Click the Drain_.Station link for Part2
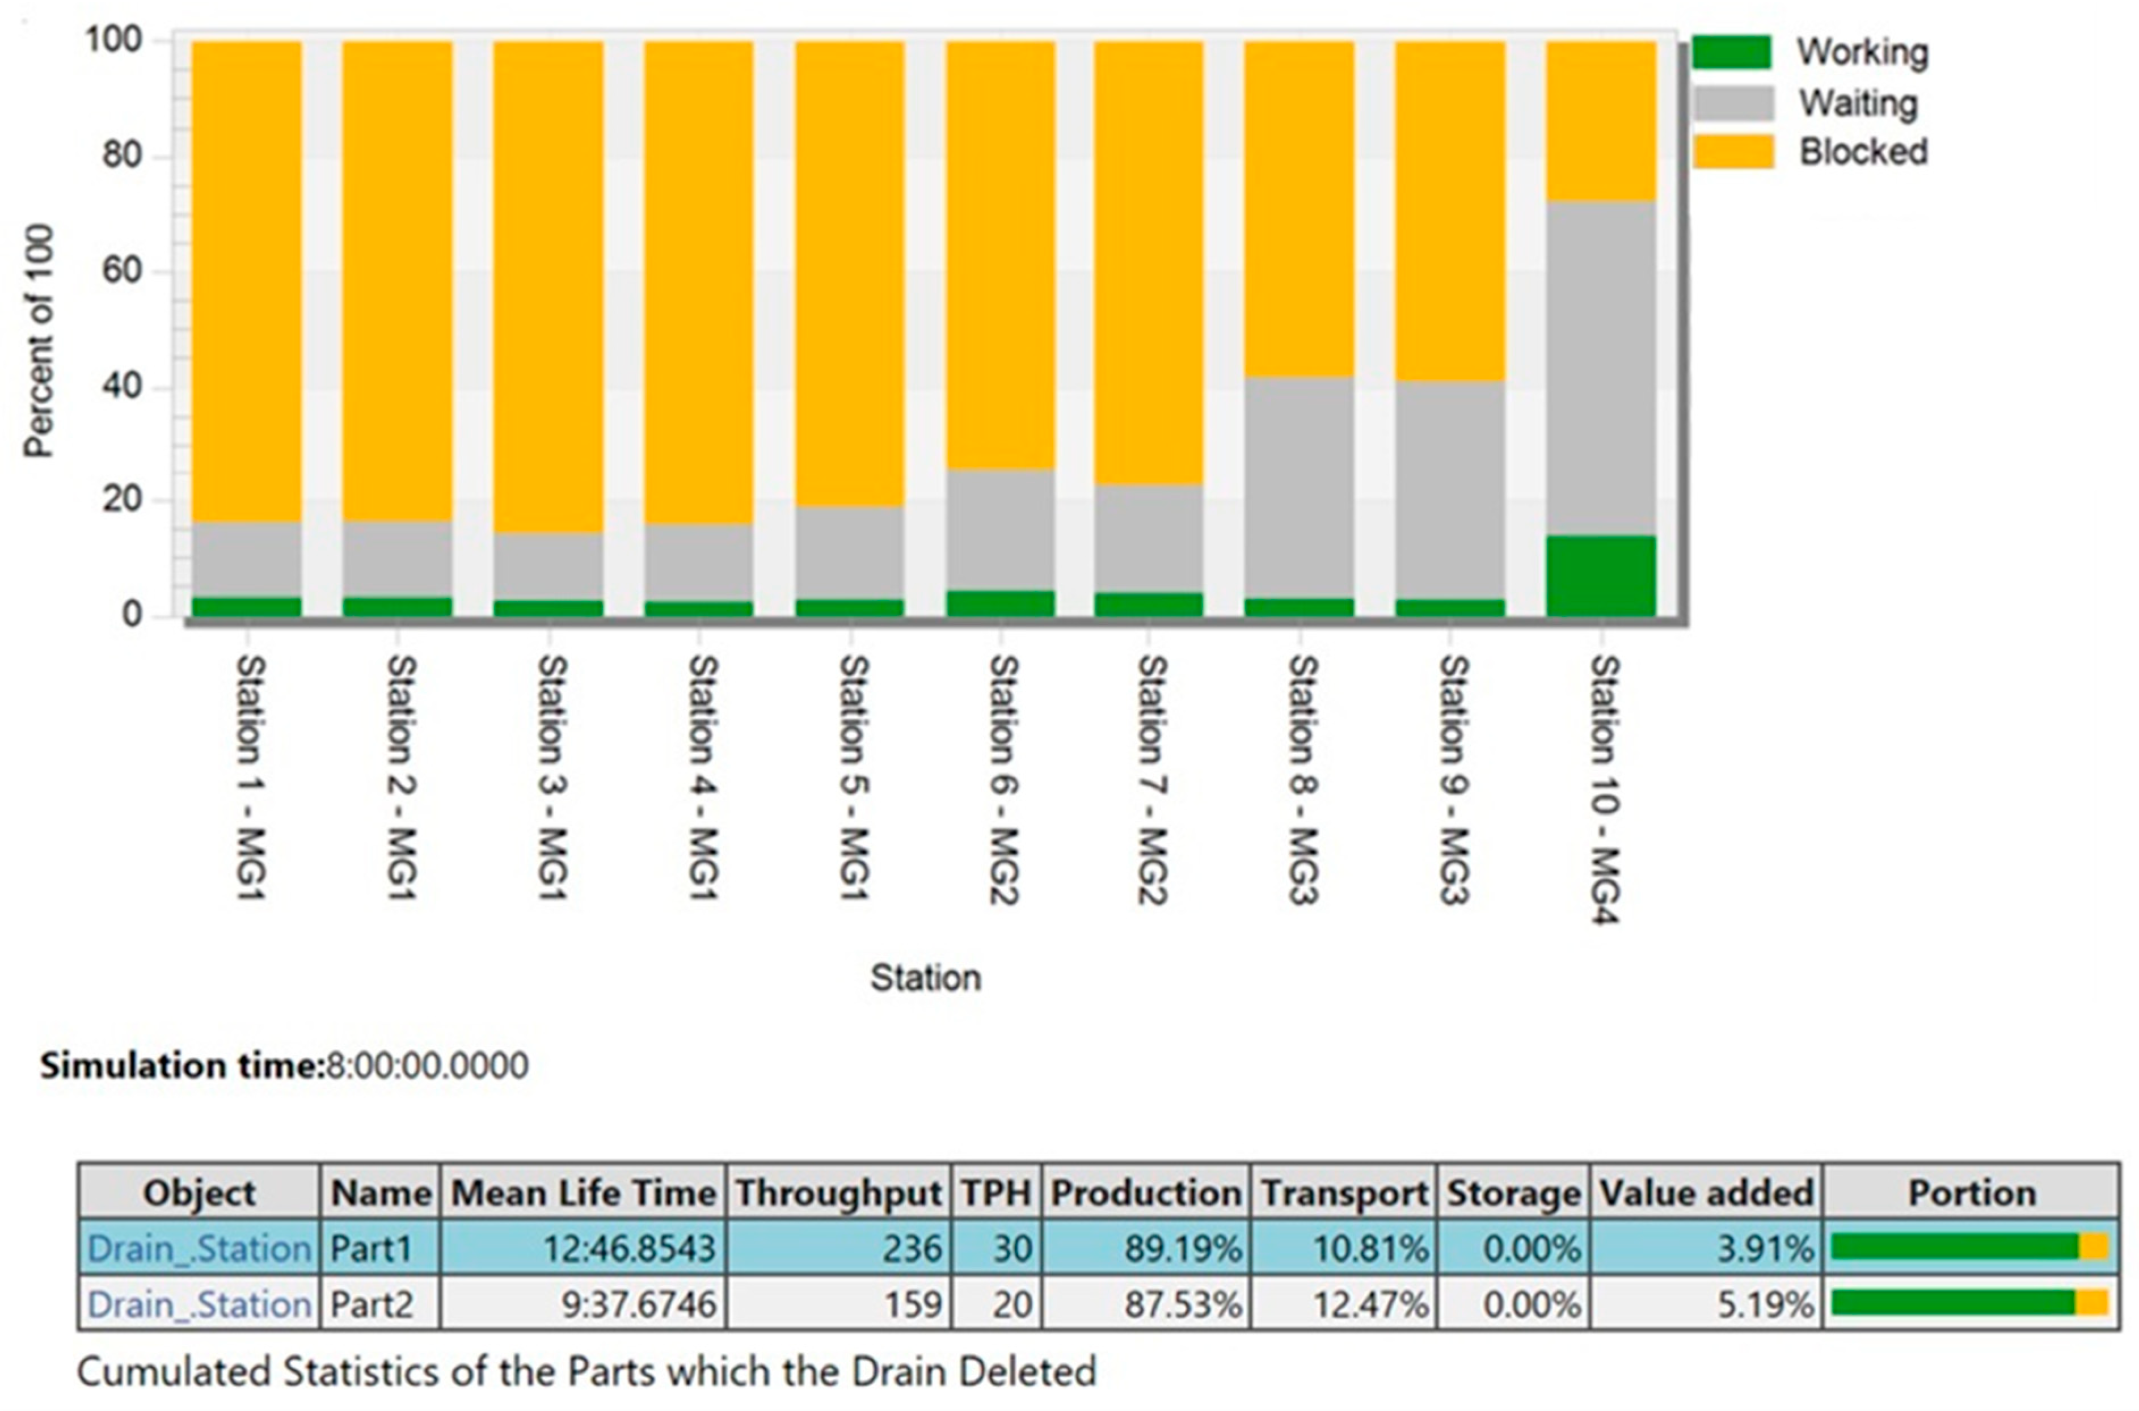This screenshot has height=1411, width=2139. click(199, 1304)
